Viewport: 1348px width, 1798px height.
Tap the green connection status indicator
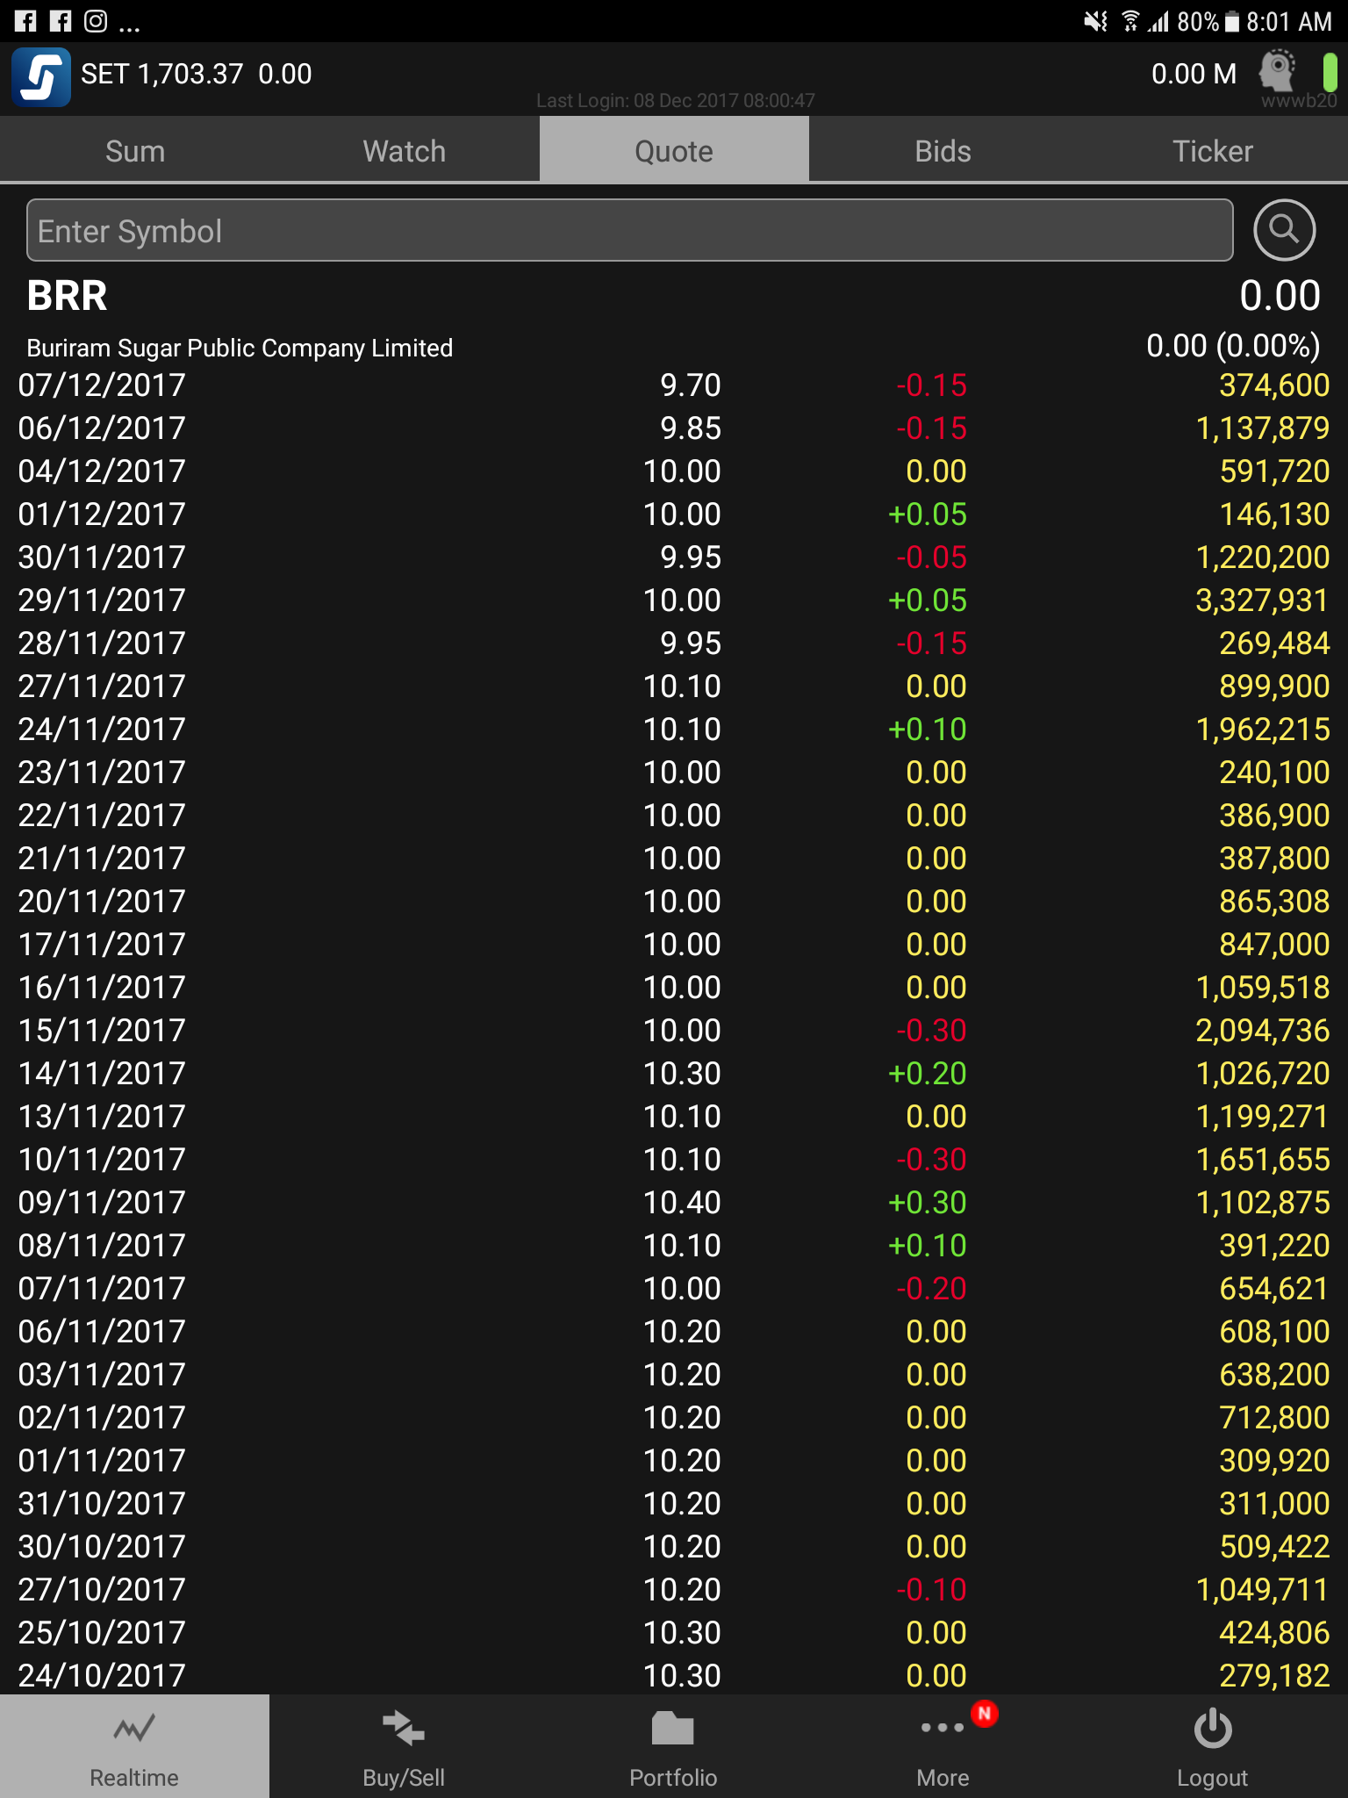(1330, 72)
